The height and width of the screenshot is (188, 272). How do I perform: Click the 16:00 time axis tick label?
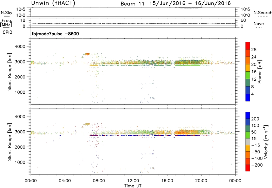[167, 181]
